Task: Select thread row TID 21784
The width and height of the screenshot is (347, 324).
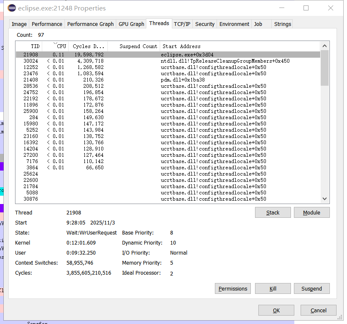Action: click(168, 186)
